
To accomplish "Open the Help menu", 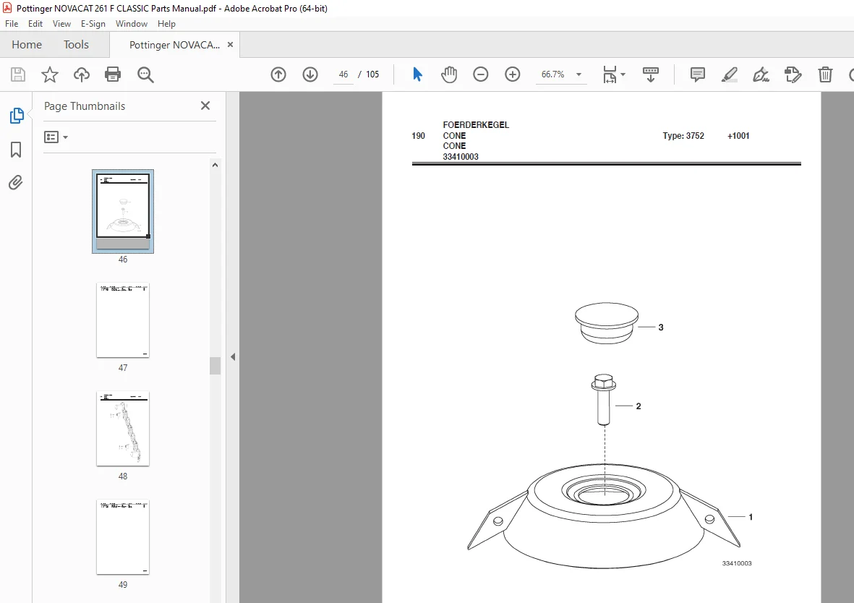I will click(166, 23).
